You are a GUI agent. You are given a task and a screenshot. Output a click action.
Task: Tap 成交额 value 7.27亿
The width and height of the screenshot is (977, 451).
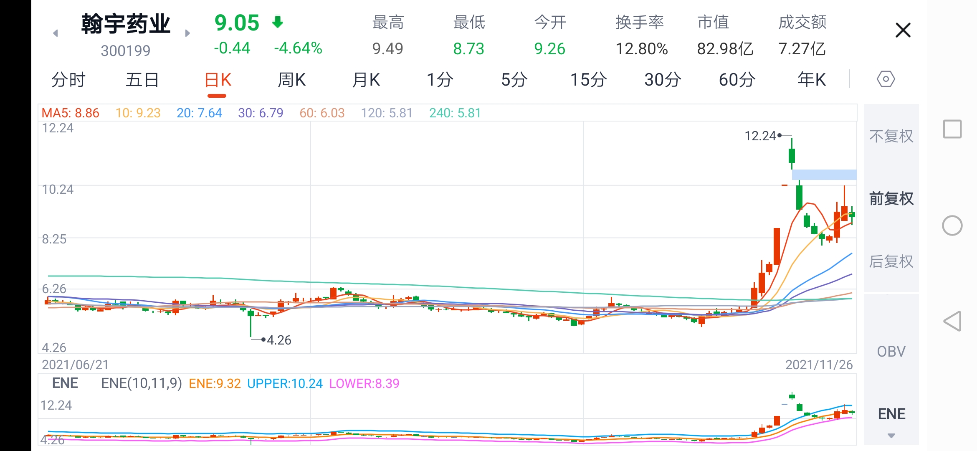pos(802,49)
